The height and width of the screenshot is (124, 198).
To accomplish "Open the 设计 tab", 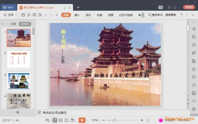I will click(88, 15).
